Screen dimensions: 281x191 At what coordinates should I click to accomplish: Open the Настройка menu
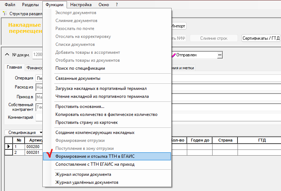[81, 5]
